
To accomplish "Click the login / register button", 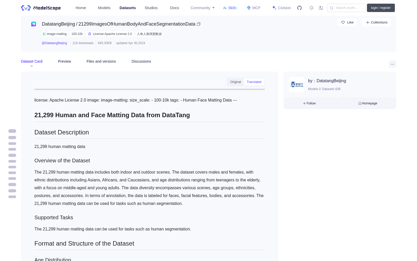I will [x=381, y=8].
